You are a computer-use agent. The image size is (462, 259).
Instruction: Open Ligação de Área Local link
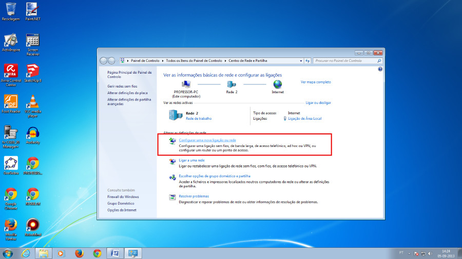coord(304,119)
